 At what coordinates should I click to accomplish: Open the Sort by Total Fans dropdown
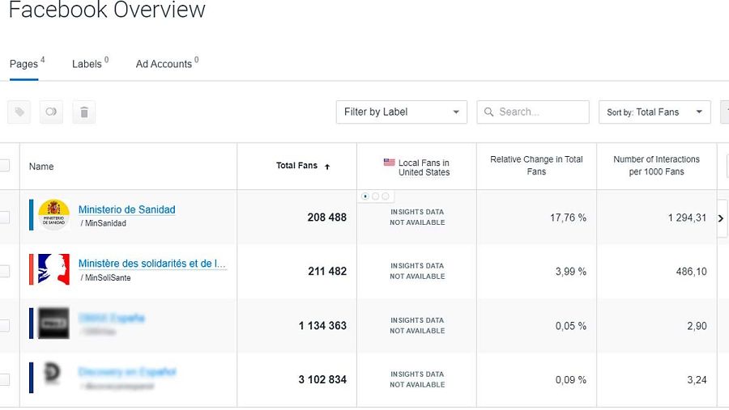click(x=654, y=112)
